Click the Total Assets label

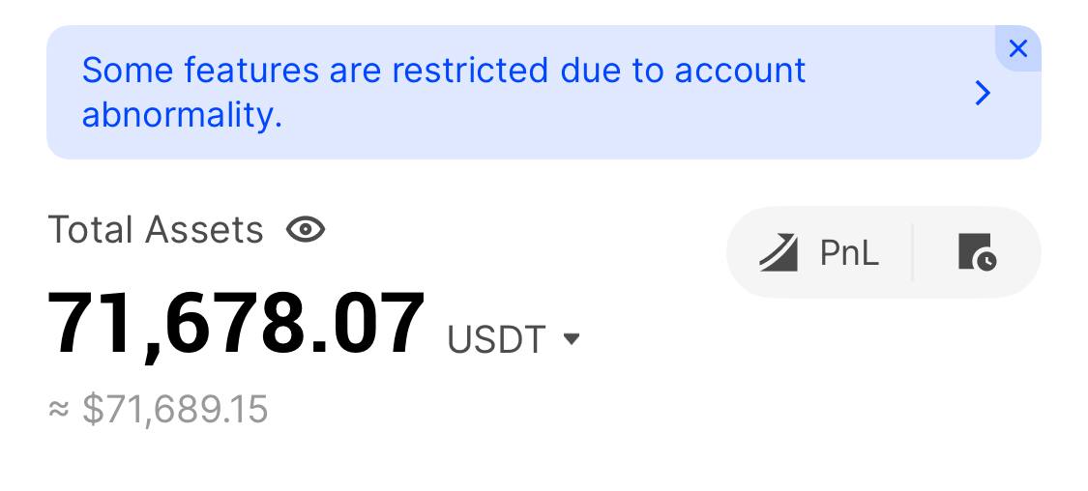pos(156,229)
